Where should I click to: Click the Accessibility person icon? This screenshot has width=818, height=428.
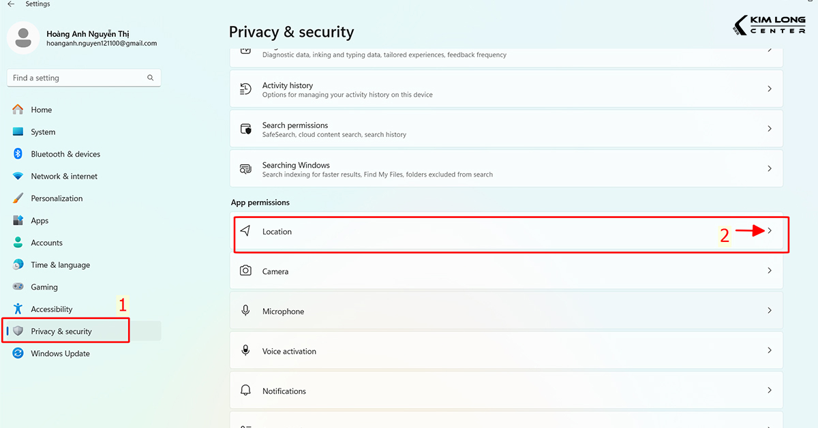click(18, 309)
